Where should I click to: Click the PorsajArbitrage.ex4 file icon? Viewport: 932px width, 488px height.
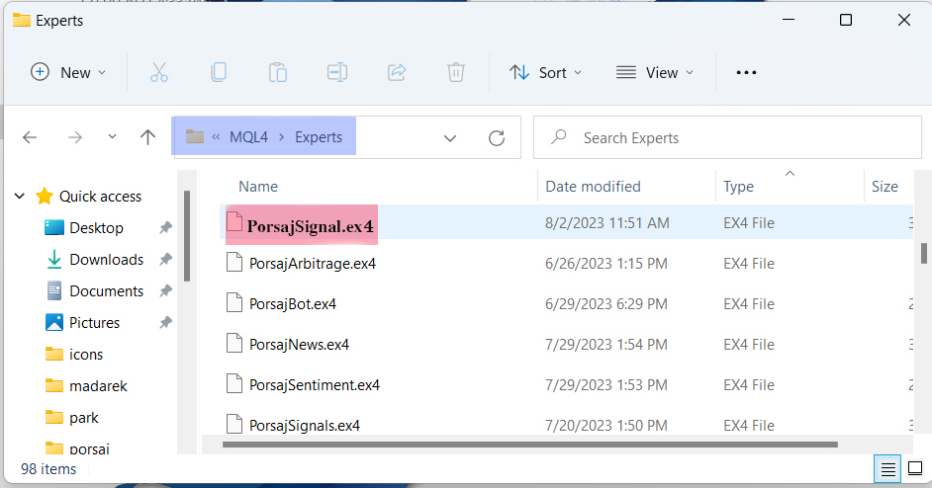point(234,263)
